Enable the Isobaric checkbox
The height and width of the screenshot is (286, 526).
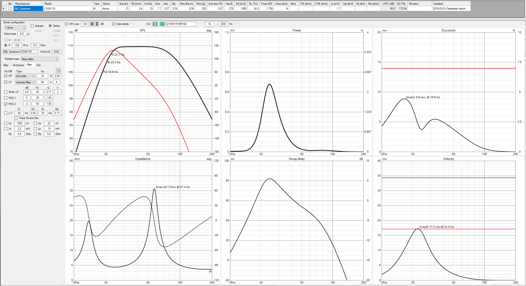tap(32, 26)
